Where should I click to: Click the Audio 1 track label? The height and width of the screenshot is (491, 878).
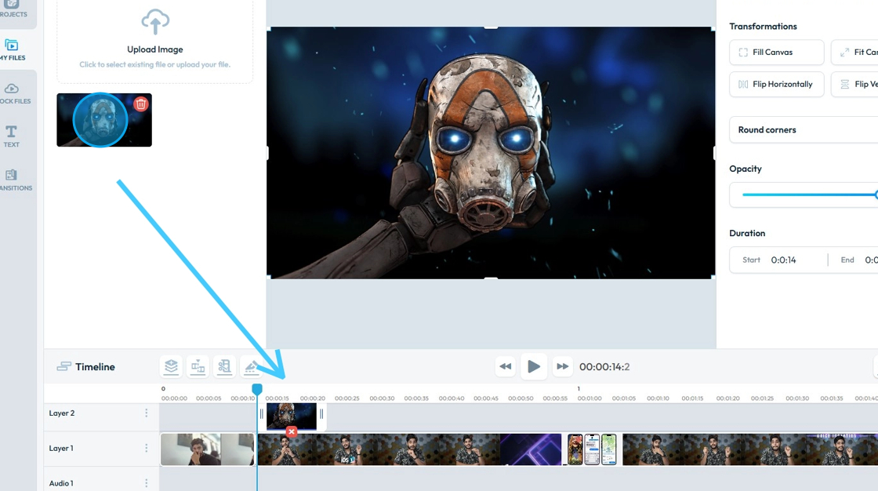(61, 483)
